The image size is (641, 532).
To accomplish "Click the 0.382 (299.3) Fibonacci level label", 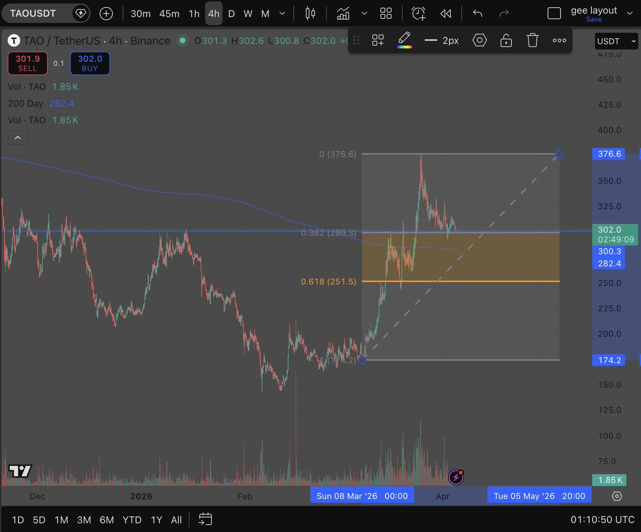I will [x=329, y=233].
